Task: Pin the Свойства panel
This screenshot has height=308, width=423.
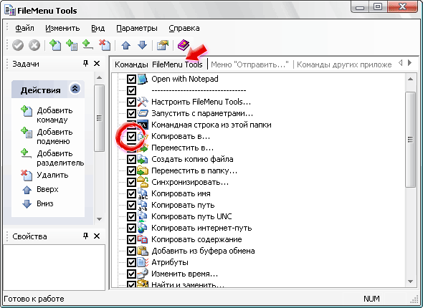Action: click(85, 236)
